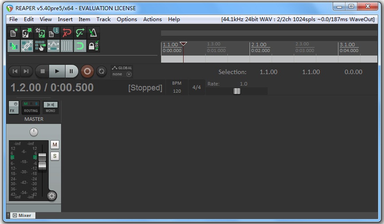Open the View menu
The width and height of the screenshot is (384, 224).
point(46,19)
